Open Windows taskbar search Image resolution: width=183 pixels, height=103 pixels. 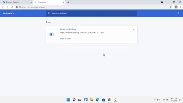tap(74, 100)
